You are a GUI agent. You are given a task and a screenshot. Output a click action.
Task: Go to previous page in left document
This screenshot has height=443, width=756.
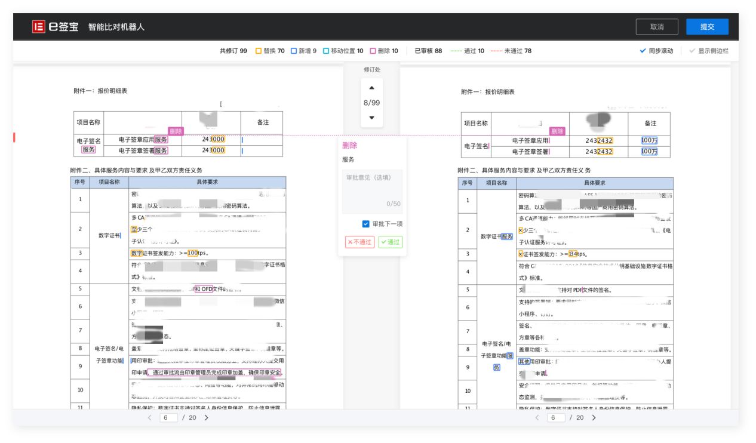pos(150,417)
